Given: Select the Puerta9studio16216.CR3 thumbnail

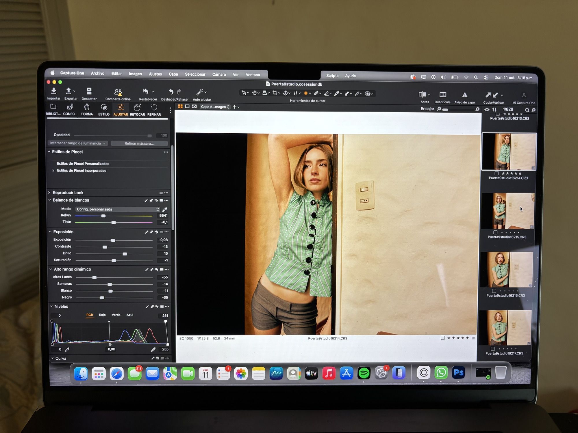Looking at the screenshot, I should (x=506, y=270).
